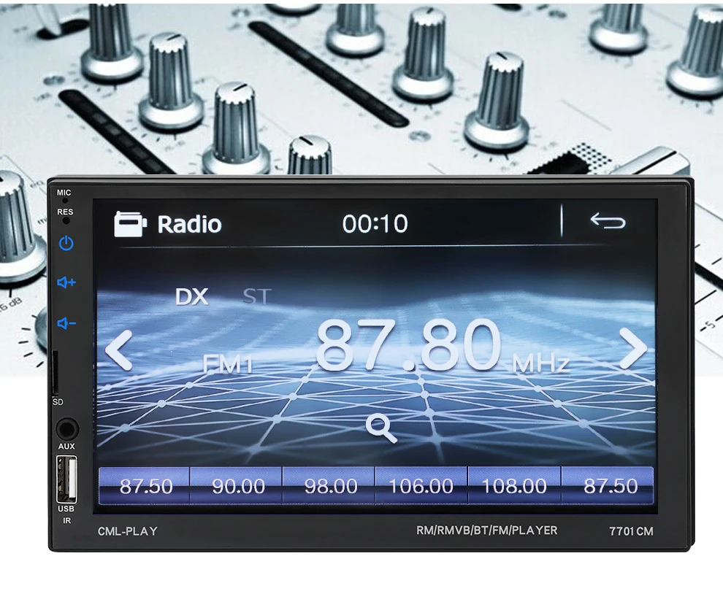Screen dimensions: 723x602
Task: Click the MIC pinhole
Action: [x=65, y=201]
